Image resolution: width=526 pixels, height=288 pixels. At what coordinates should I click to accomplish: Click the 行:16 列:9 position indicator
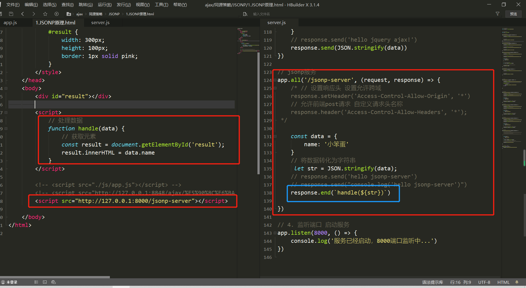tap(461, 282)
